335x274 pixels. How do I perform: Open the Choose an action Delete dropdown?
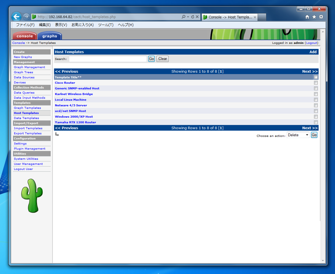click(298, 135)
